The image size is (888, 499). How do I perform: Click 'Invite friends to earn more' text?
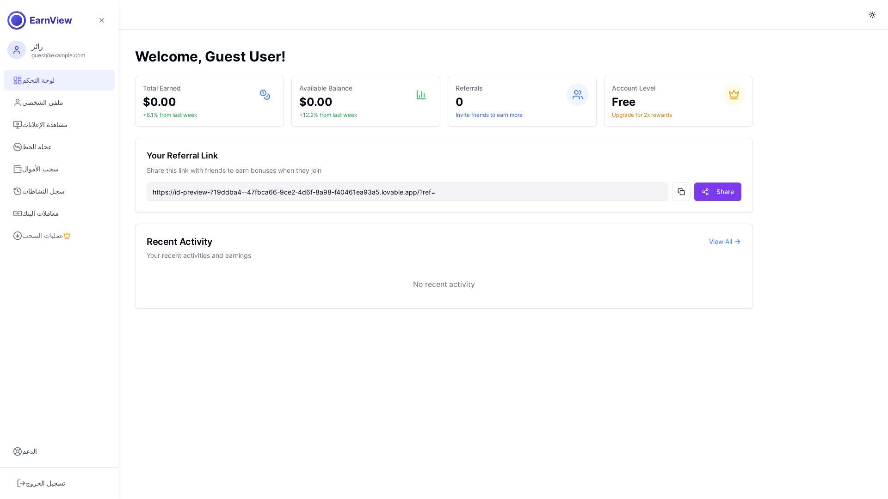(489, 115)
